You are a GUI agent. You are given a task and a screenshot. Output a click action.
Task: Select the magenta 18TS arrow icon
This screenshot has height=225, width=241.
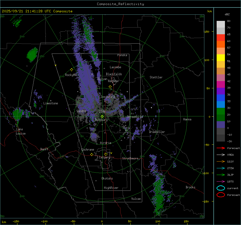point(220,181)
